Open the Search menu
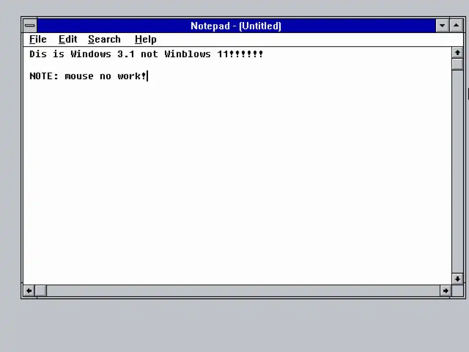This screenshot has height=352, width=469. (104, 39)
